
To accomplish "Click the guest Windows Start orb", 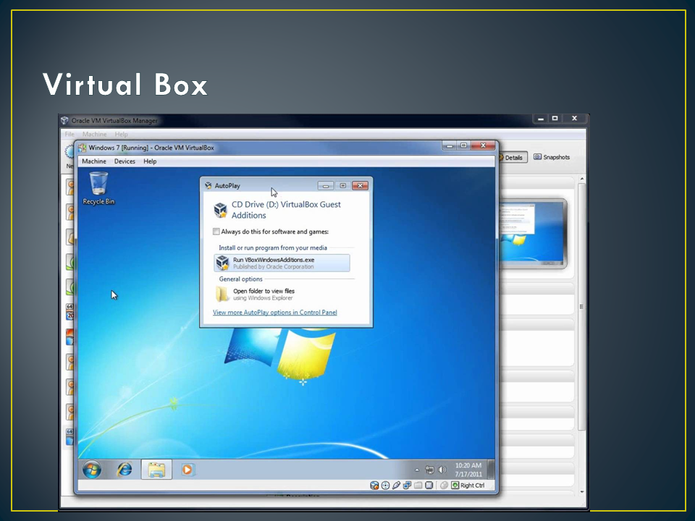I will (92, 470).
